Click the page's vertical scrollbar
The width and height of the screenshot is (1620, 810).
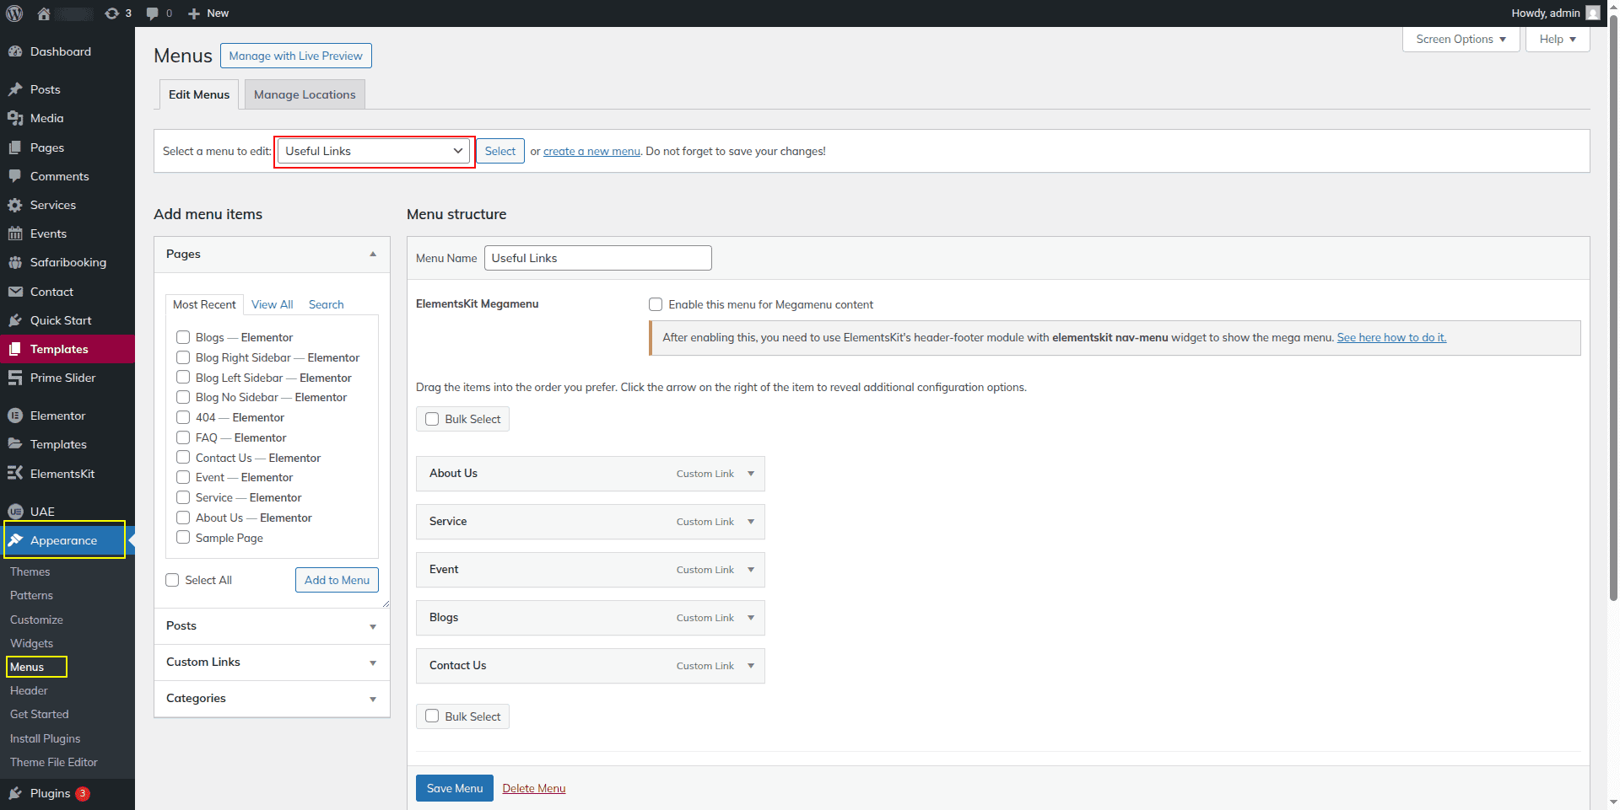[x=1613, y=337]
